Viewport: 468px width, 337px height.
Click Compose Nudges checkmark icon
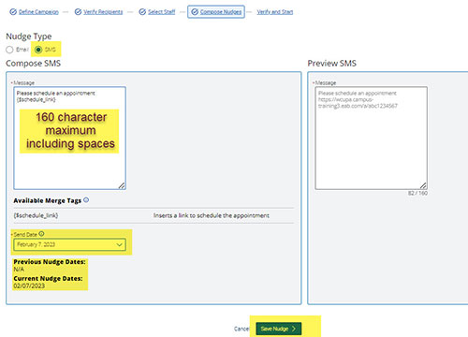(195, 12)
